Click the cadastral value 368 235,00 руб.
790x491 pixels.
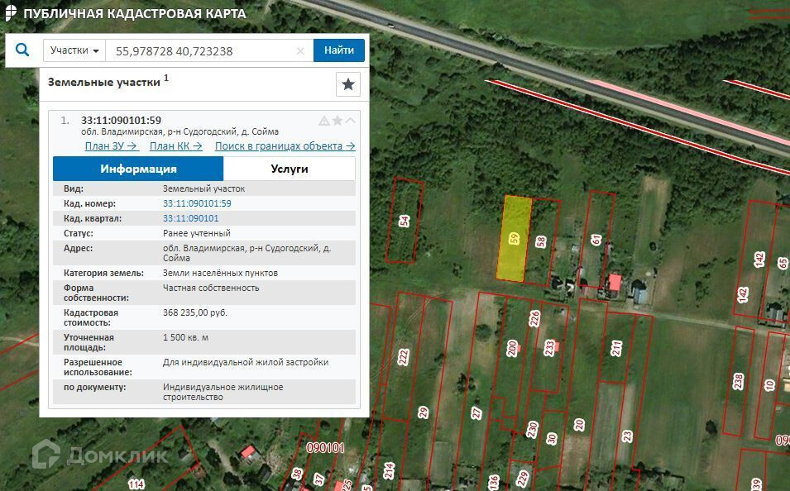(195, 312)
